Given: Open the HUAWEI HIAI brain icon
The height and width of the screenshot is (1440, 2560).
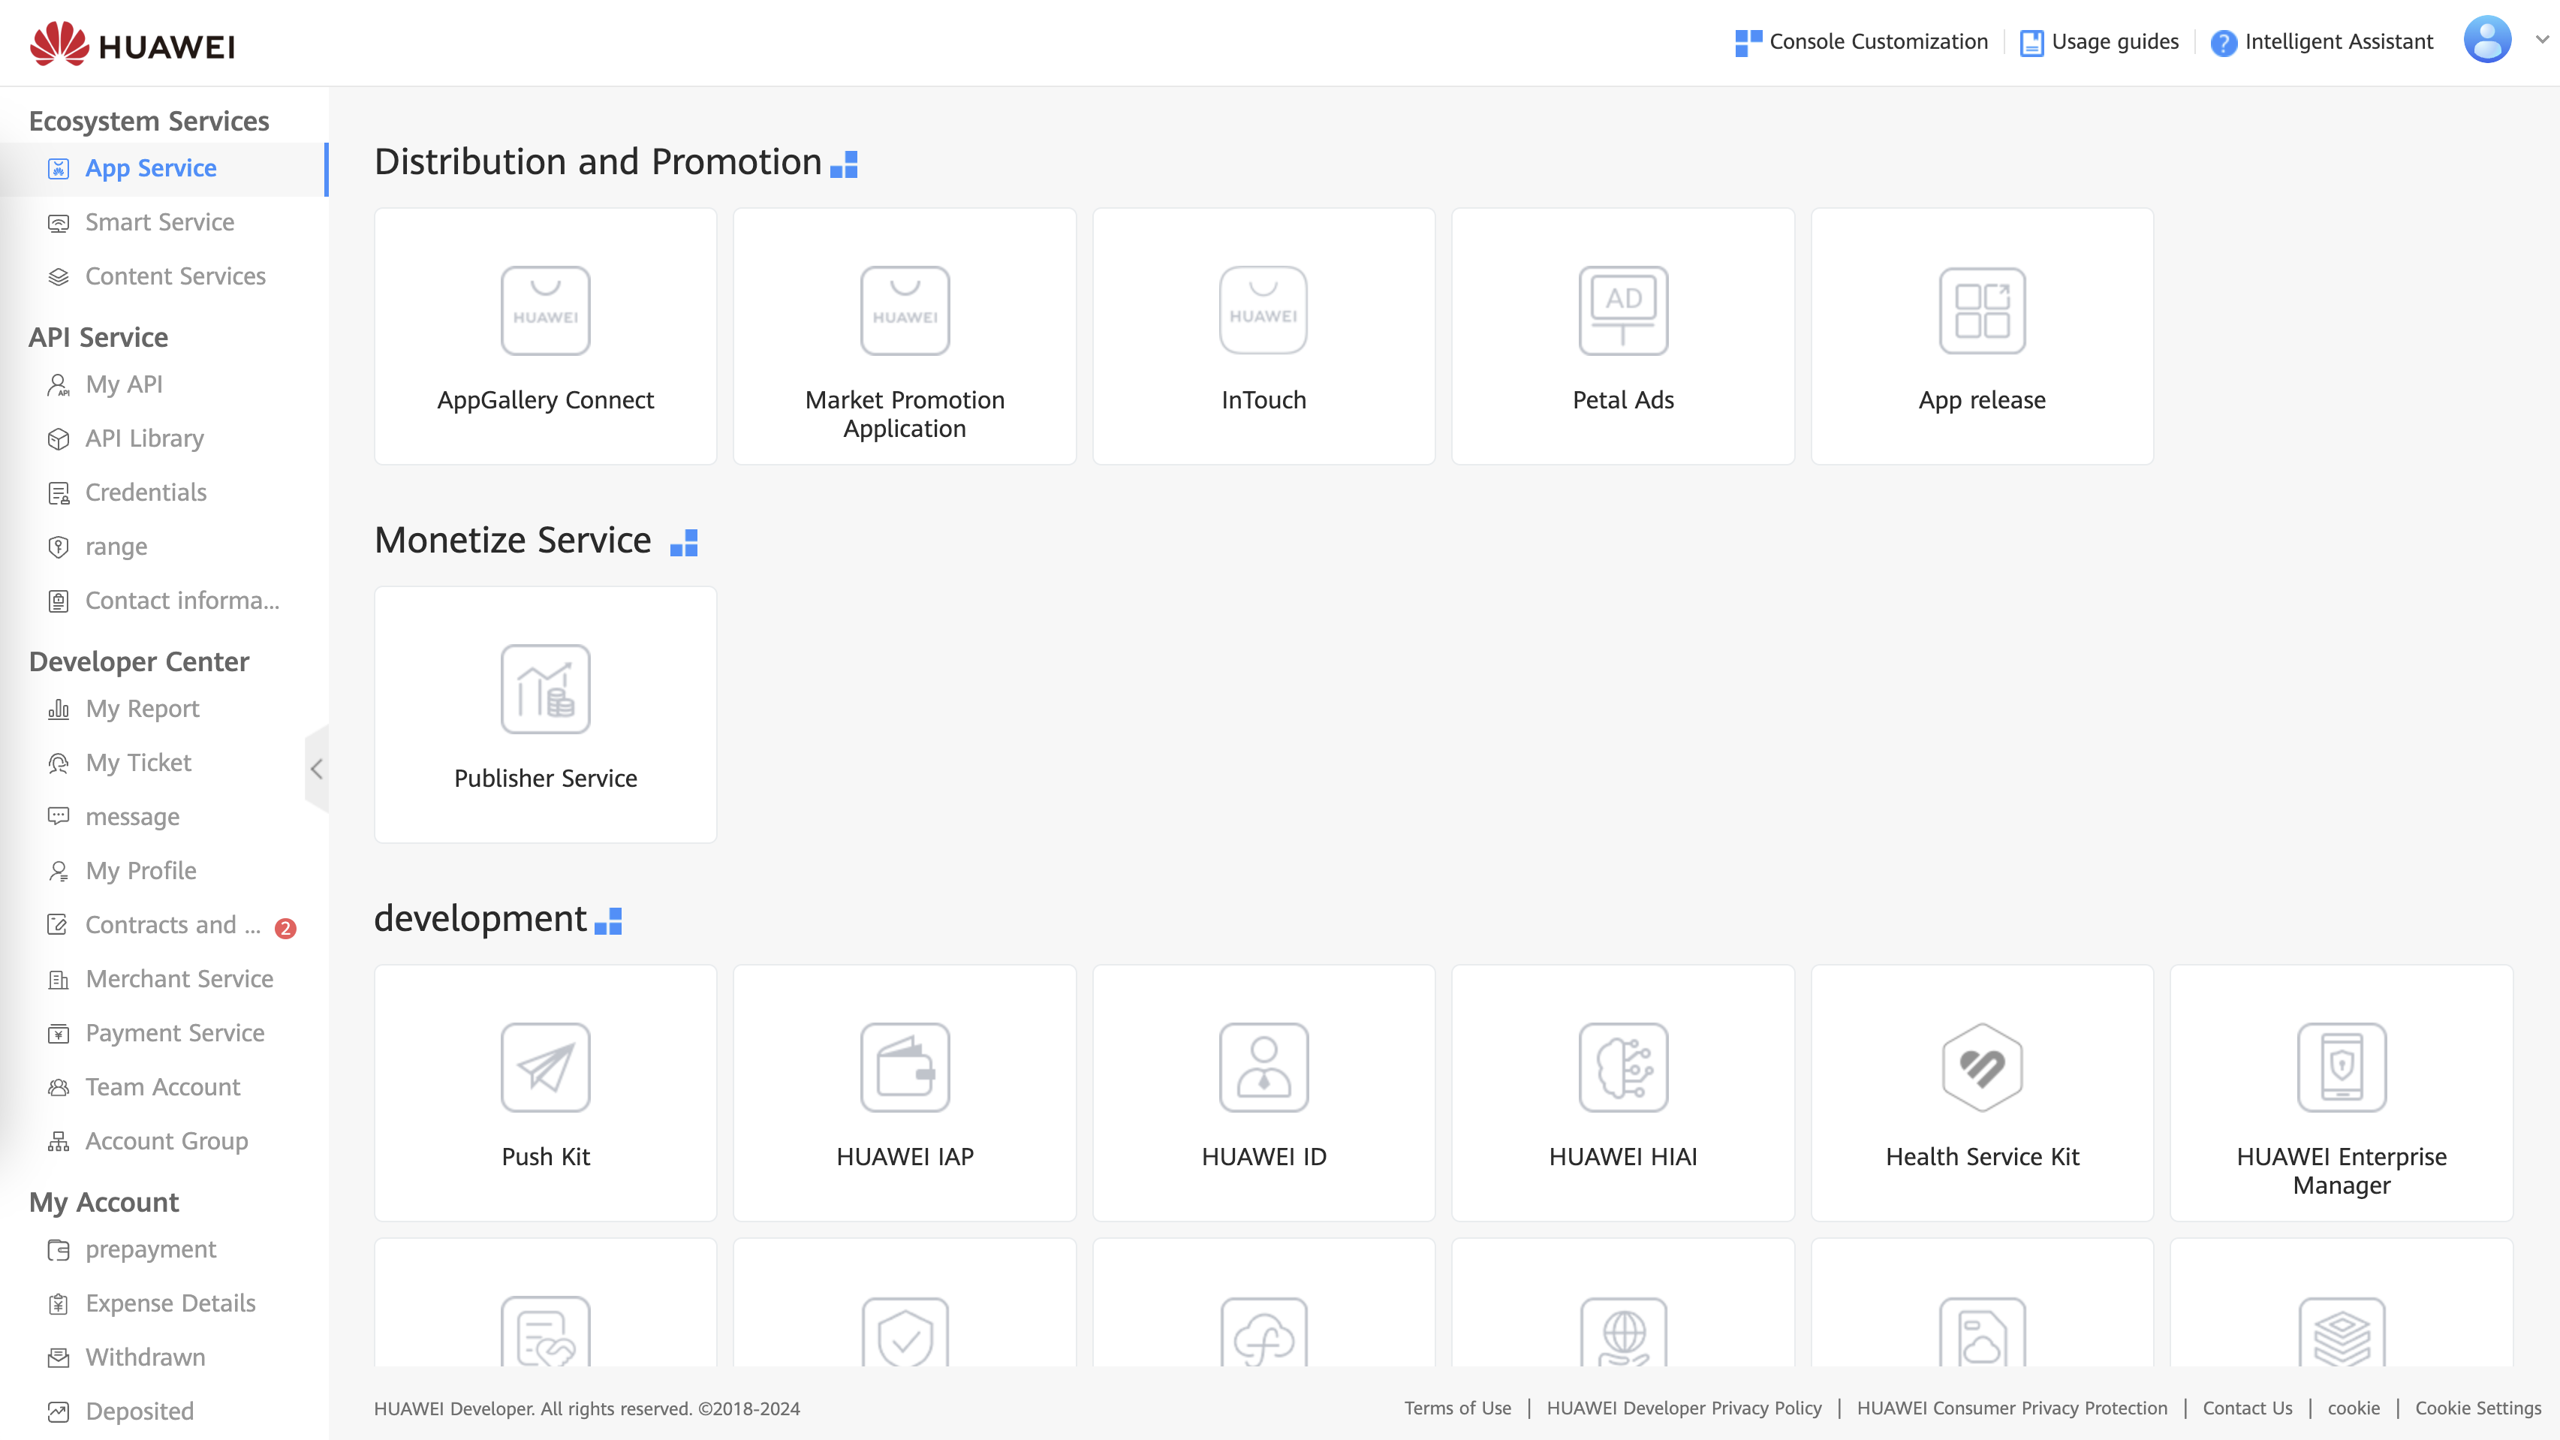Looking at the screenshot, I should coord(1623,1068).
